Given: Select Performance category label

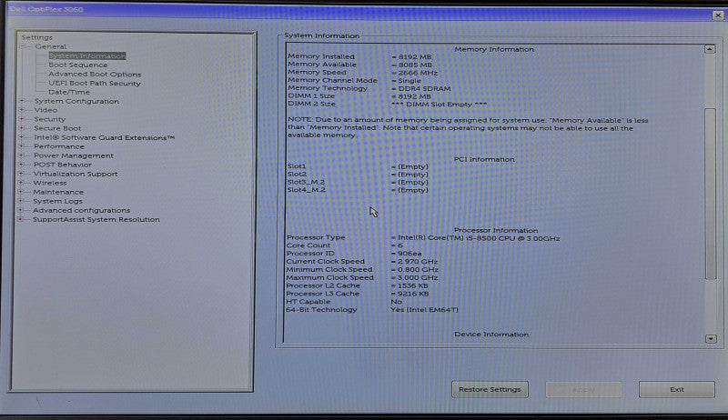Looking at the screenshot, I should pos(59,146).
